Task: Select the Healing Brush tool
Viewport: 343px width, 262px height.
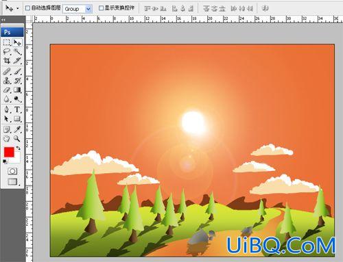Action: 7,72
